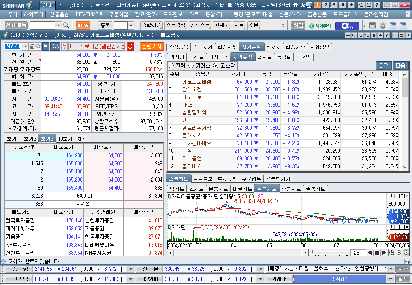The width and height of the screenshot is (412, 285).
Task: Click the 종합화면 toolbar button
Action: click(x=152, y=25)
